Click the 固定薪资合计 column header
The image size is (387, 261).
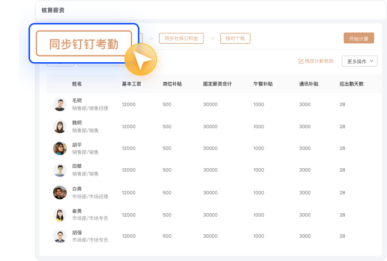pyautogui.click(x=217, y=84)
